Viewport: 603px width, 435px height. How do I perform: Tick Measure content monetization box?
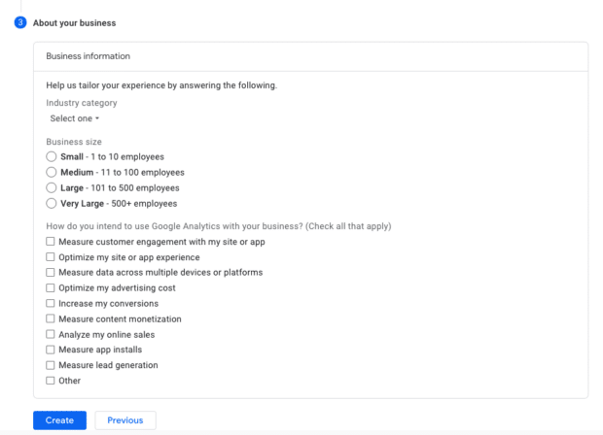click(51, 319)
